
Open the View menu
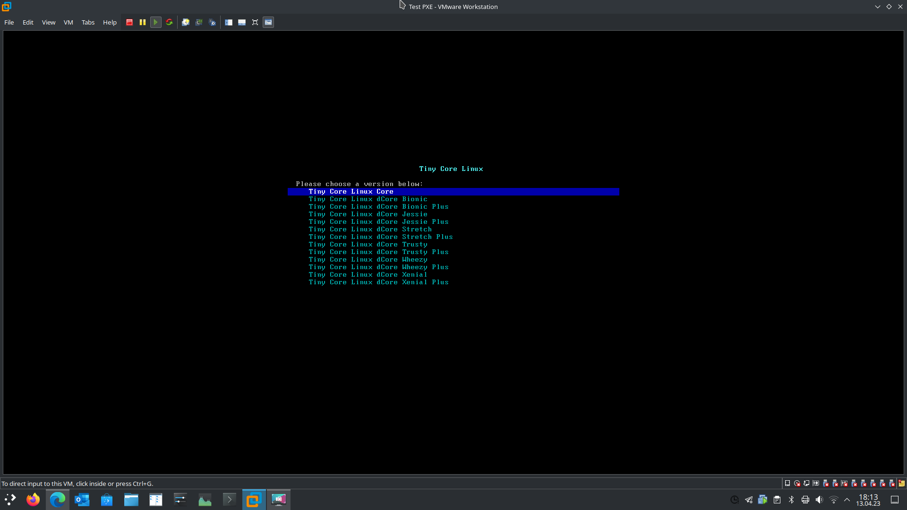click(x=48, y=22)
